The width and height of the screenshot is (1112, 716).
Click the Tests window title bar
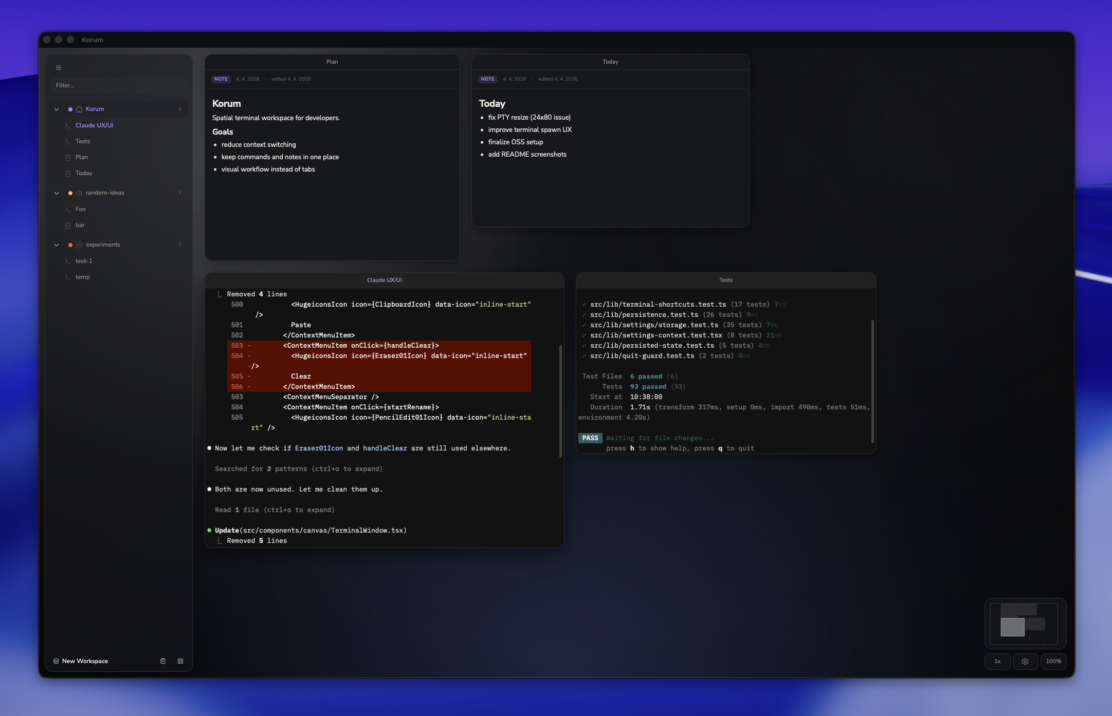(726, 280)
